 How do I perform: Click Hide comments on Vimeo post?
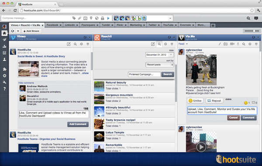(x=26, y=83)
